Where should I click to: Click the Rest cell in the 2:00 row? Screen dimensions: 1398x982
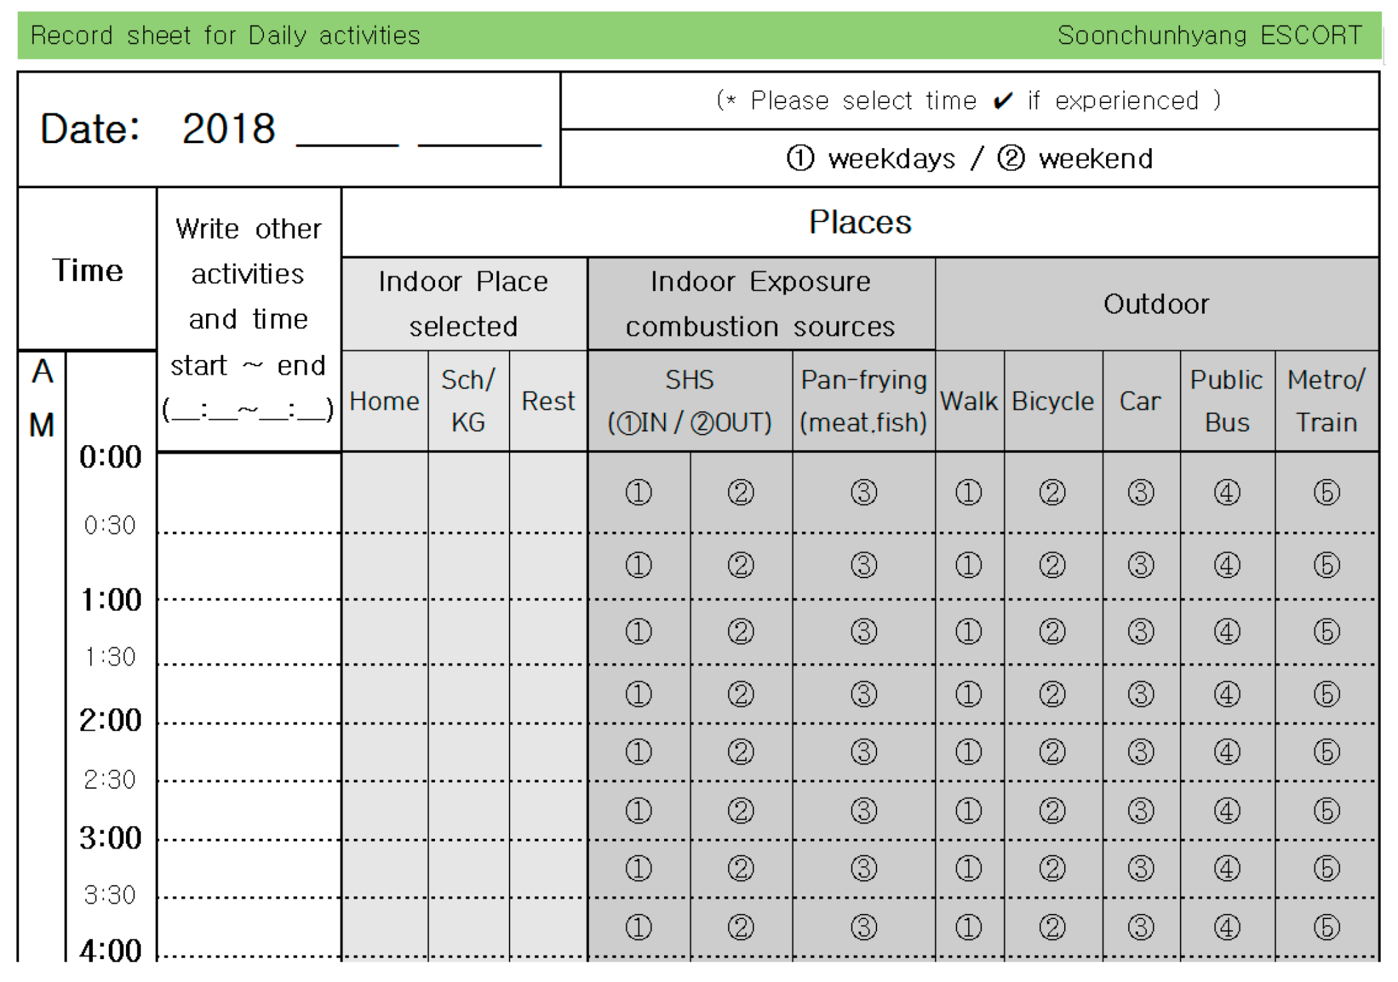548,752
